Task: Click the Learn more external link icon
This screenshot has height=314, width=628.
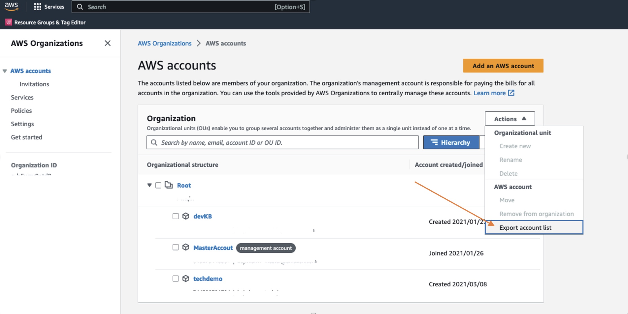Action: (511, 93)
